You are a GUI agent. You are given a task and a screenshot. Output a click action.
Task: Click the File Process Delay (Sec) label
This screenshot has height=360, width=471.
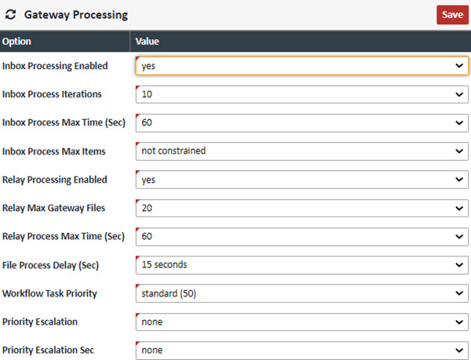(50, 265)
